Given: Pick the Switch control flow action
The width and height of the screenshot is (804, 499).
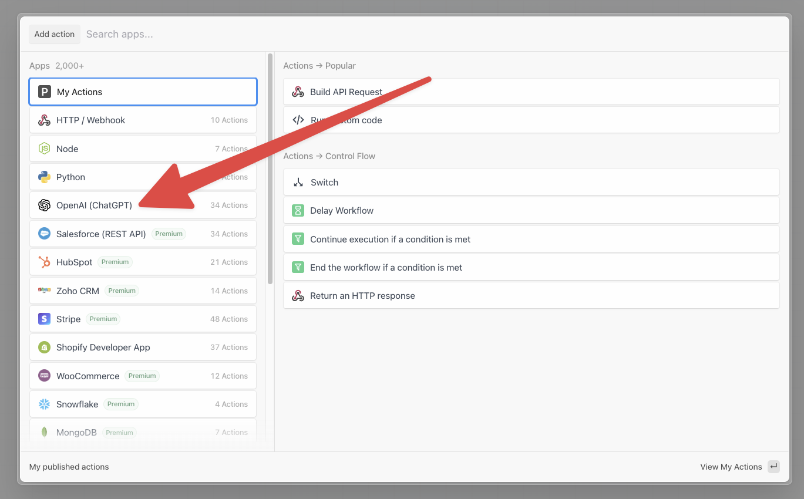Looking at the screenshot, I should 531,183.
